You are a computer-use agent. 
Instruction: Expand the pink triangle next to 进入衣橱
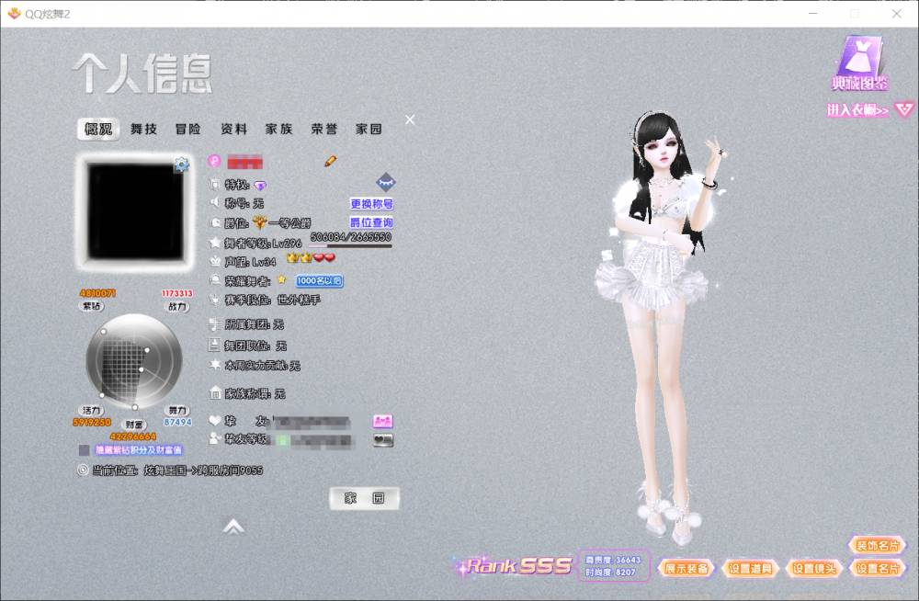click(904, 110)
